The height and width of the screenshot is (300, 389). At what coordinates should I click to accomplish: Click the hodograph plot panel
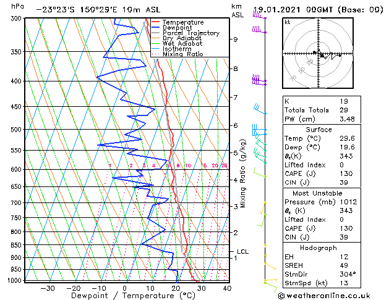318,53
